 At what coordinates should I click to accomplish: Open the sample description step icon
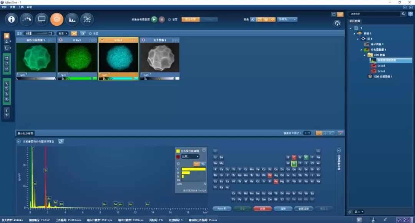click(x=27, y=19)
